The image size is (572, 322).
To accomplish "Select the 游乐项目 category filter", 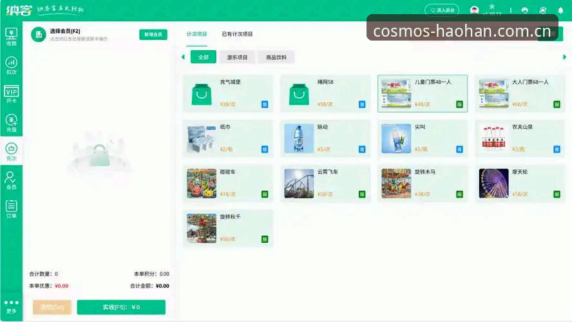I will coord(237,57).
